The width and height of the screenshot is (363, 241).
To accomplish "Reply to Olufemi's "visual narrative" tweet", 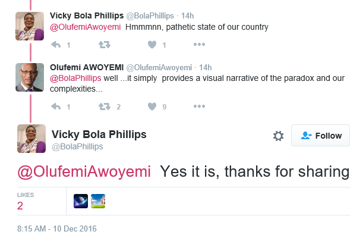I will click(x=56, y=107).
